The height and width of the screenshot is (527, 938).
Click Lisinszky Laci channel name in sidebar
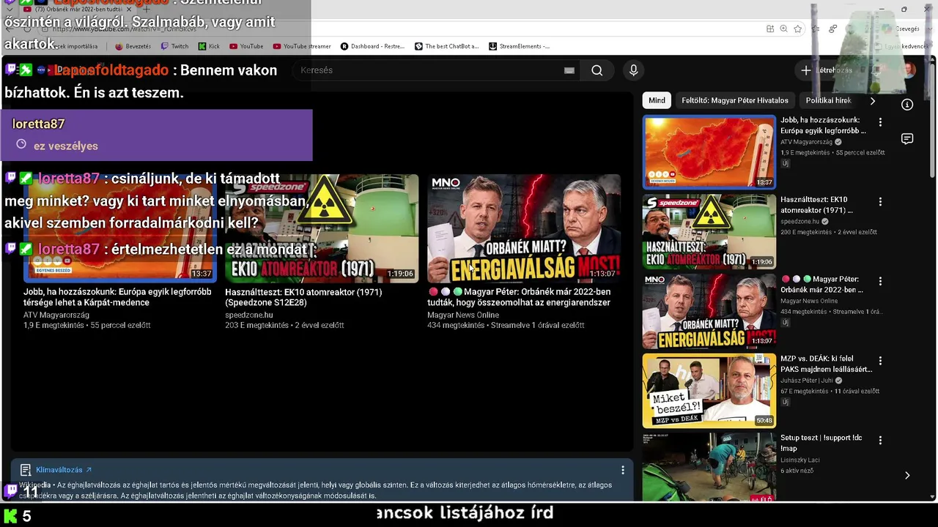[x=800, y=460]
